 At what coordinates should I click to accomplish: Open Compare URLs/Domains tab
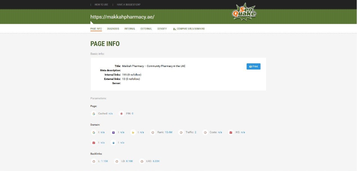coord(189,29)
